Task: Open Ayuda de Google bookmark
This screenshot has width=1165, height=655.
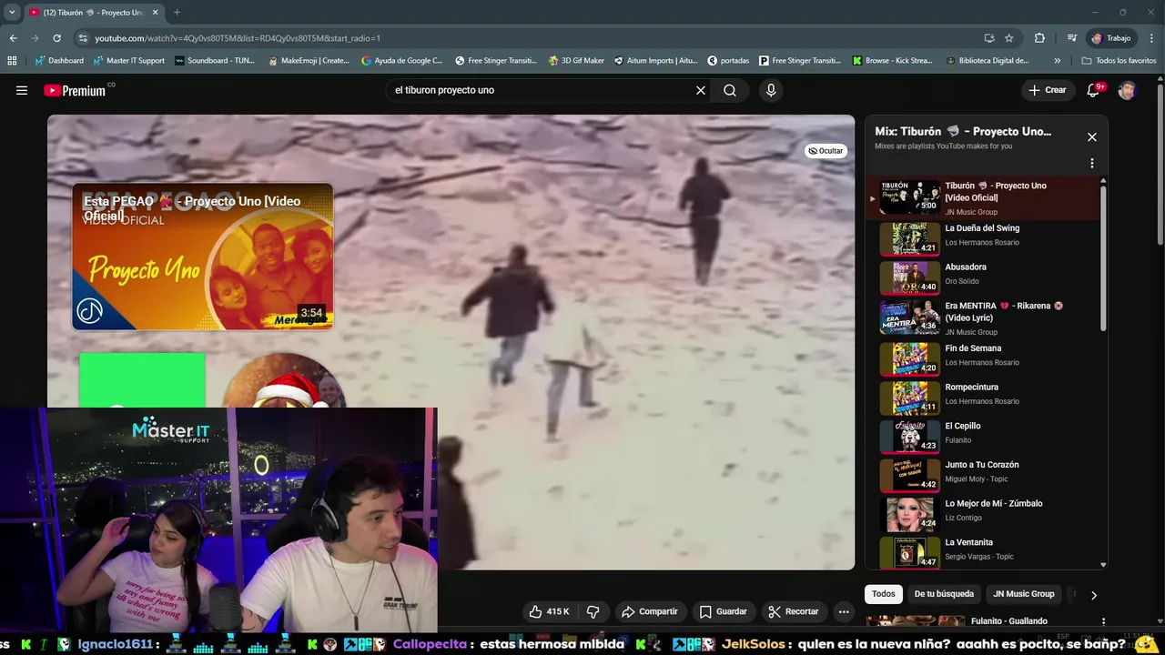Action: coord(401,61)
